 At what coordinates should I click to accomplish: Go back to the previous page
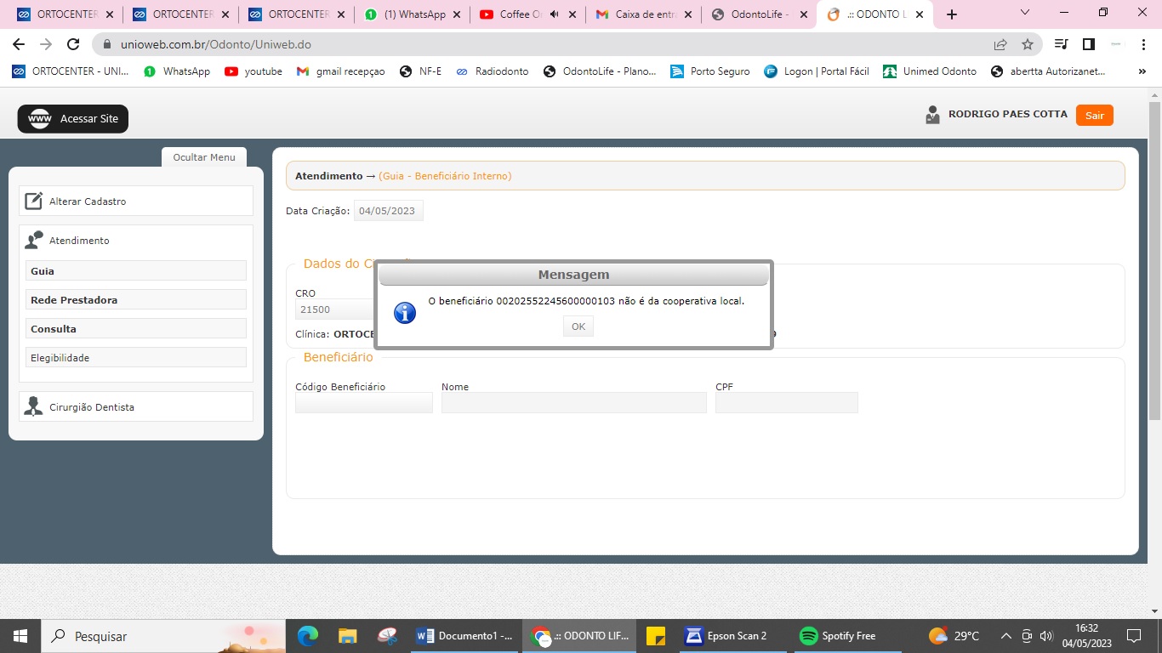[x=19, y=44]
